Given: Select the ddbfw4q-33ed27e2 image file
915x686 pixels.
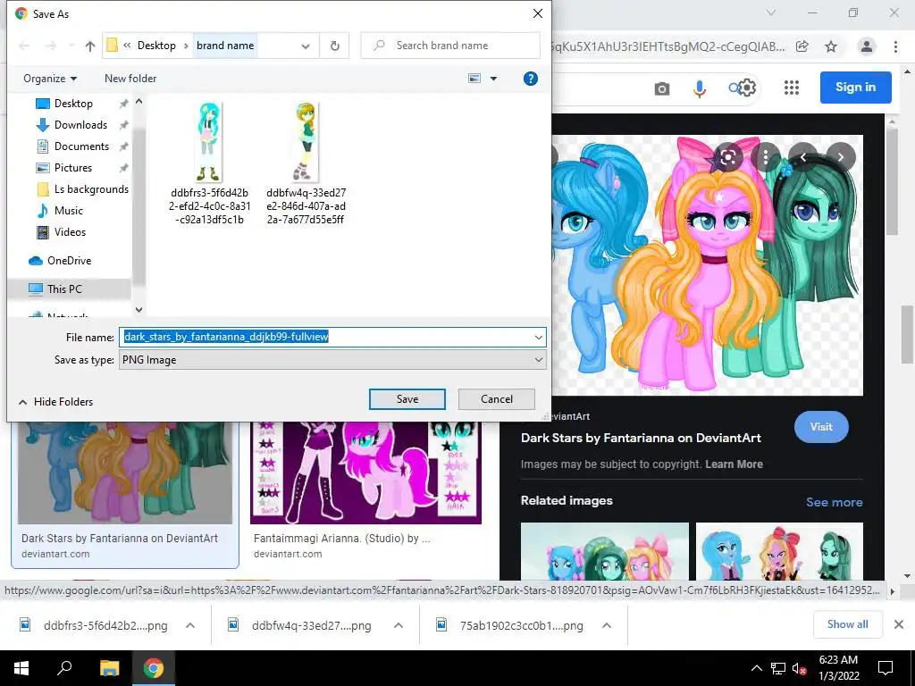Looking at the screenshot, I should click(306, 163).
